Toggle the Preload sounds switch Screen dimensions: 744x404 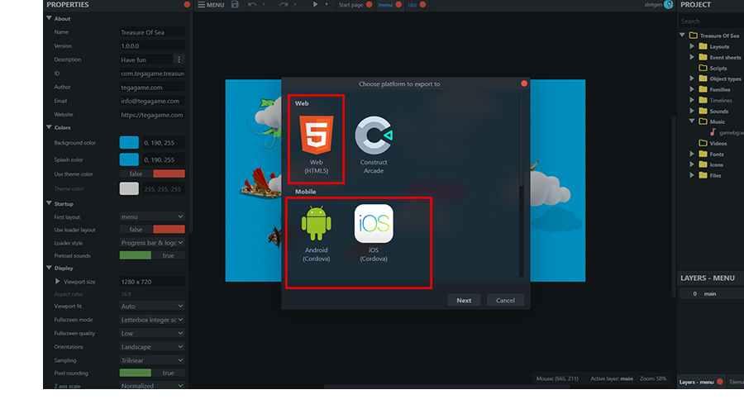pos(152,255)
